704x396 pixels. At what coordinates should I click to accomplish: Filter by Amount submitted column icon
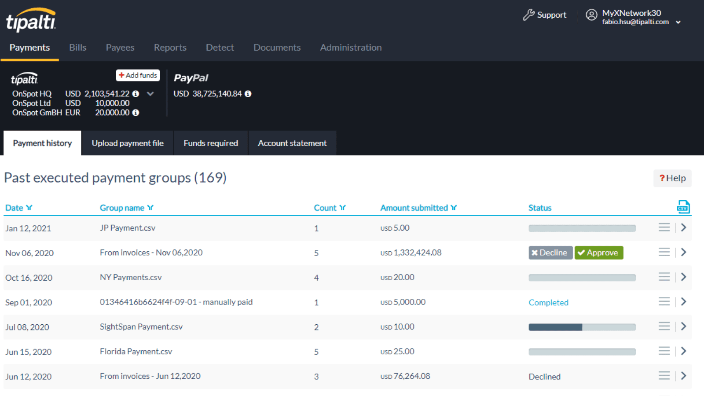click(454, 208)
